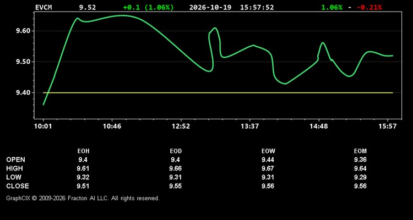
Task: Select the current price 9.52
Action: 88,7
